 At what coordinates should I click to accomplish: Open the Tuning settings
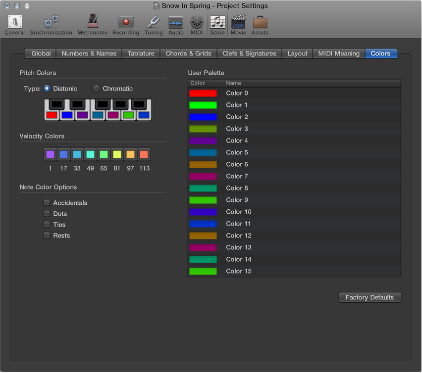(154, 22)
